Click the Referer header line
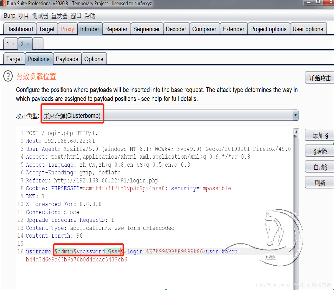334x290 pixels. coord(92,180)
